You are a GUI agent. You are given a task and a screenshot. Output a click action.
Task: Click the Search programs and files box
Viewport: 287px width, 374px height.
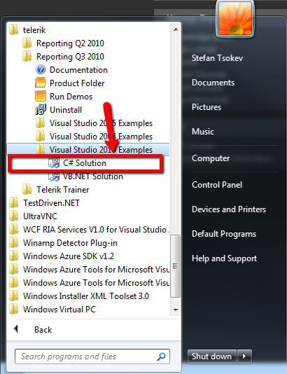pos(92,356)
